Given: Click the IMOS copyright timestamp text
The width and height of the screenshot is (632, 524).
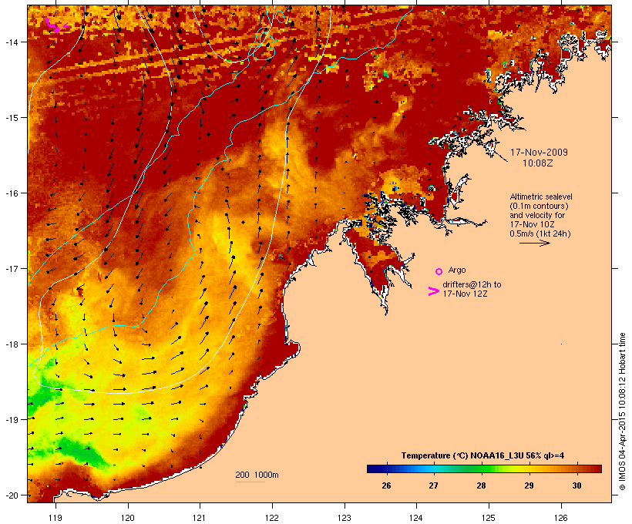Looking at the screenshot, I should (x=622, y=411).
